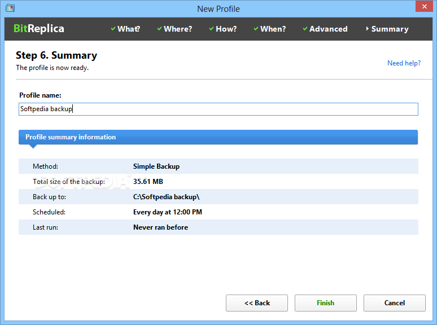Click 'The profile is now ready.' text
Viewport: 437px width, 325px height.
[x=52, y=68]
